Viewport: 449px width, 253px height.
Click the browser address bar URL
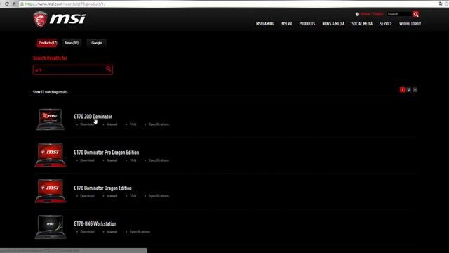click(65, 4)
